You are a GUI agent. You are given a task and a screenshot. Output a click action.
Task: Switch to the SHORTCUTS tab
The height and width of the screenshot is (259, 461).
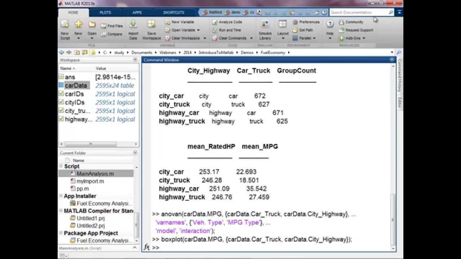pos(174,13)
